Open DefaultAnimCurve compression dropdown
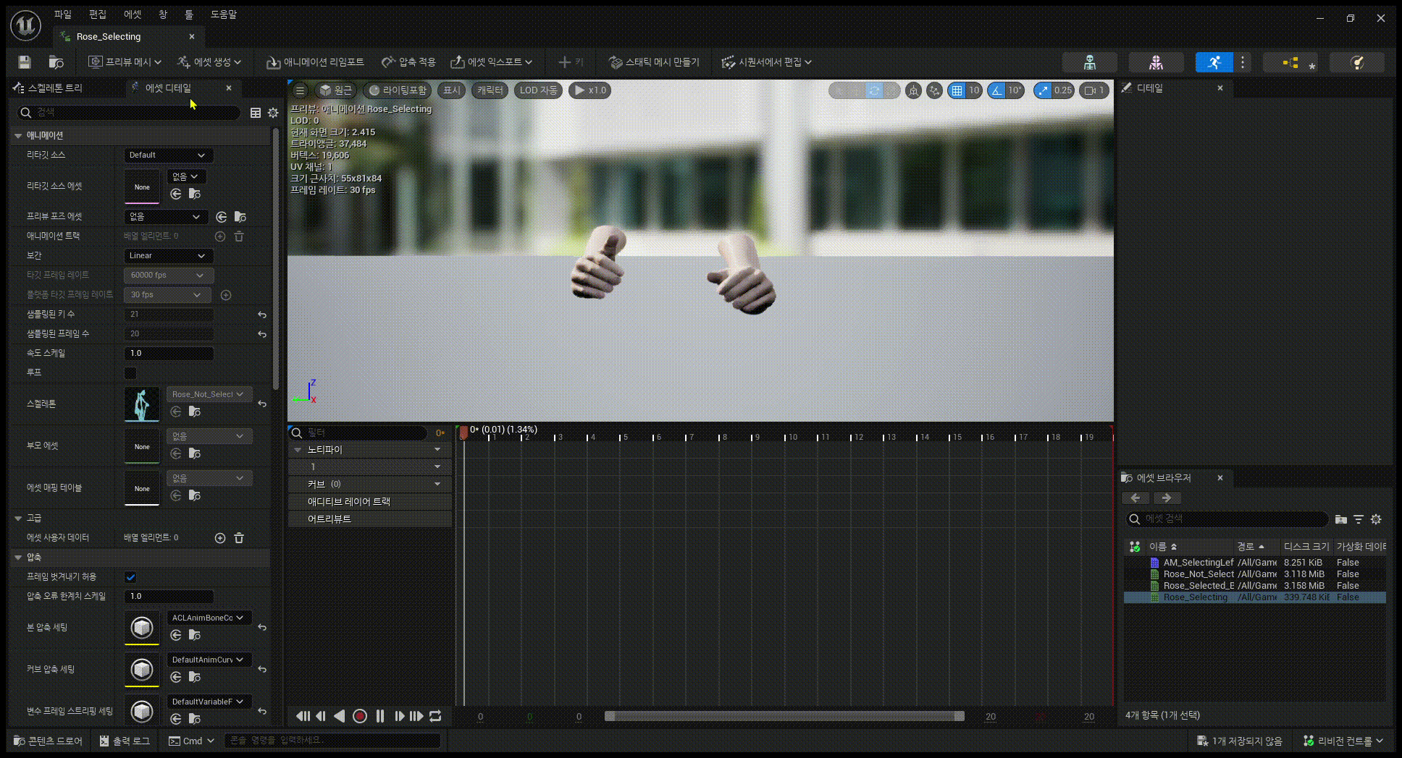The height and width of the screenshot is (758, 1402). (209, 660)
